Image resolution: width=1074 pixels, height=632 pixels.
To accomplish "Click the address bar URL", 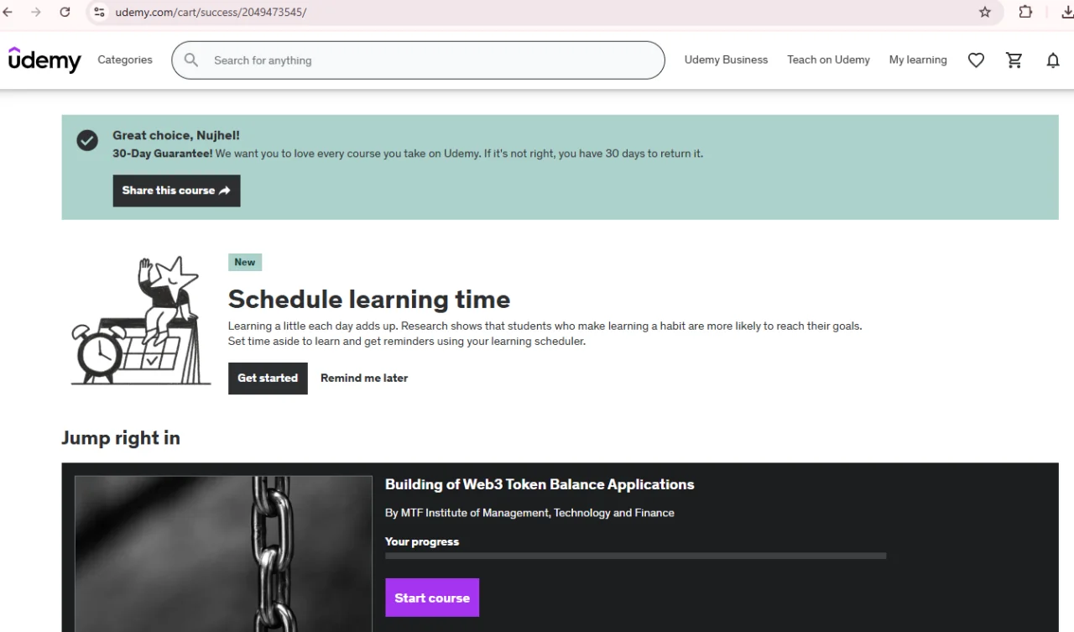I will point(211,12).
